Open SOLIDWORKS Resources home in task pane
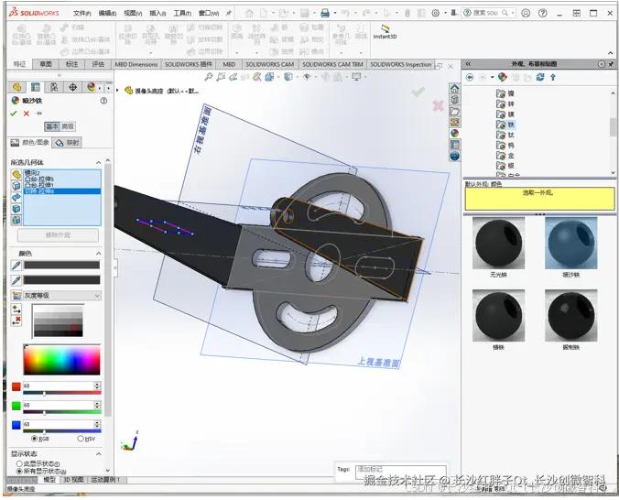 (x=455, y=89)
